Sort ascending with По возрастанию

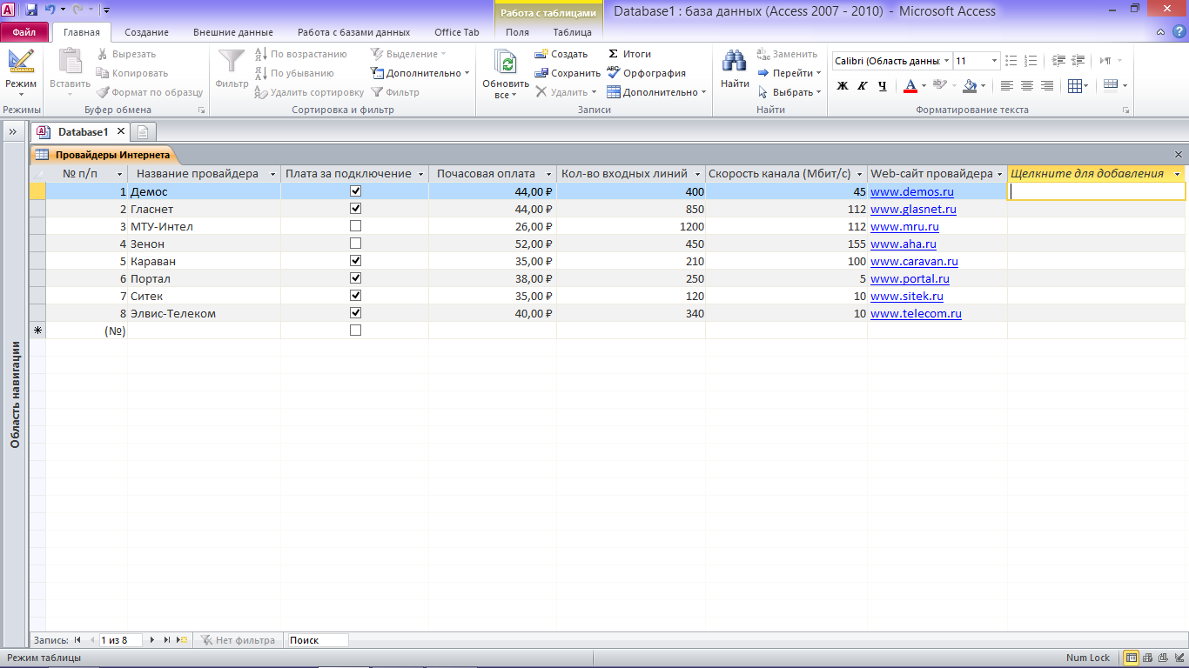301,54
